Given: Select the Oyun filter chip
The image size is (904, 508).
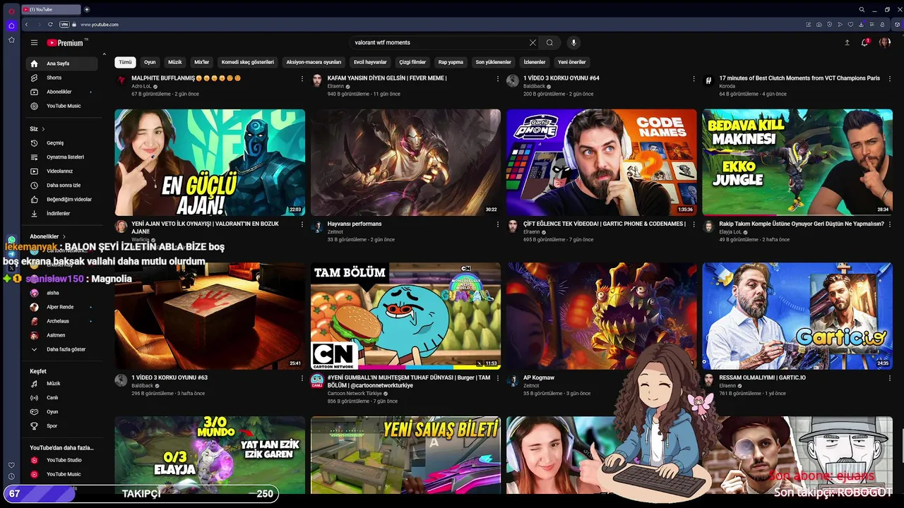Looking at the screenshot, I should pos(150,62).
